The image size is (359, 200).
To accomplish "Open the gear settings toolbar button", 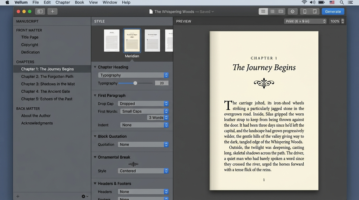I will tap(292, 12).
